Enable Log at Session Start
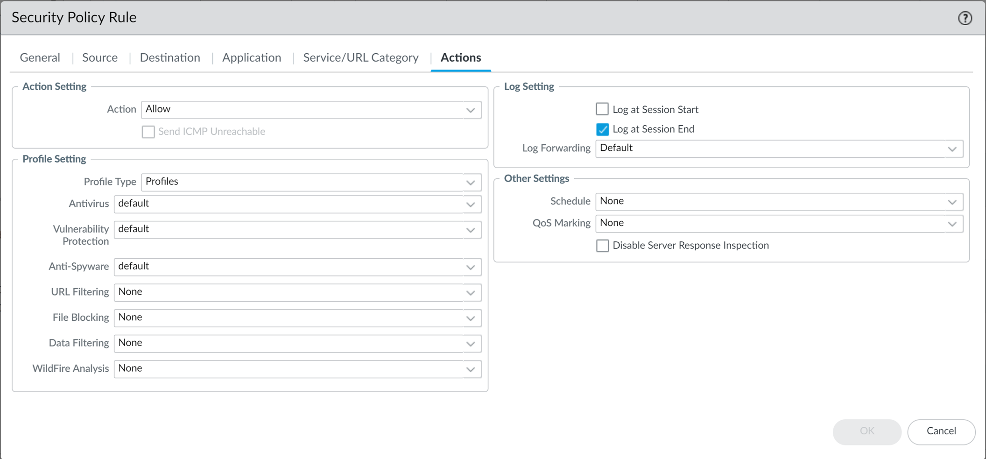Viewport: 986px width, 459px height. [x=602, y=109]
